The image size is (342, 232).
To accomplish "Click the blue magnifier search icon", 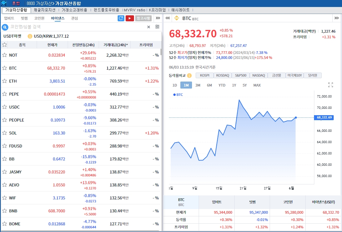I will pos(5,27).
